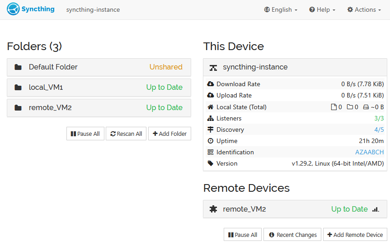Pause all remote devices
Screen dimensions: 390x245
point(243,235)
